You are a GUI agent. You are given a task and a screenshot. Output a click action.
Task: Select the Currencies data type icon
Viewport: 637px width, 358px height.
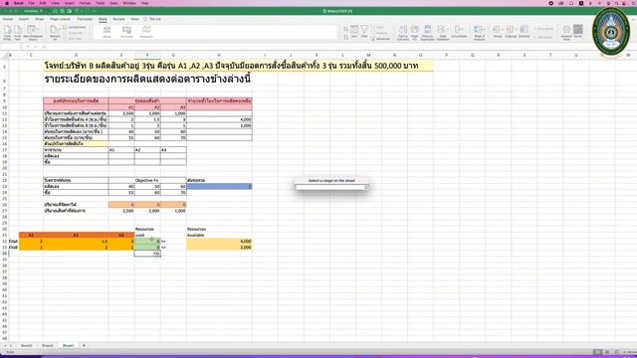[x=126, y=31]
